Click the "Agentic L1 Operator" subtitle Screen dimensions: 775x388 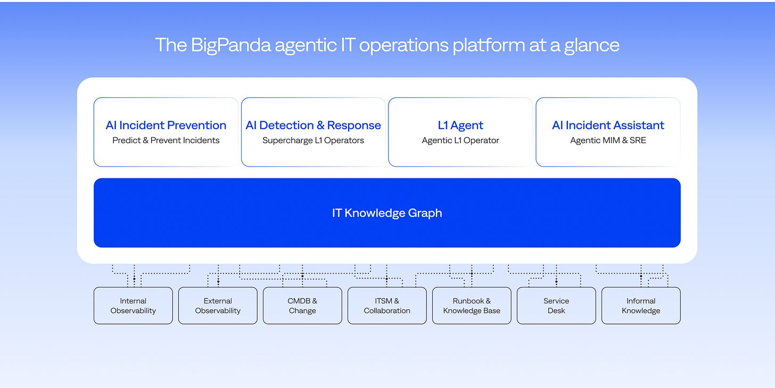tap(460, 141)
